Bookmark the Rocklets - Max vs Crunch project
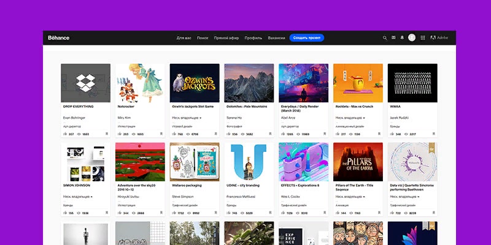 coord(379,134)
